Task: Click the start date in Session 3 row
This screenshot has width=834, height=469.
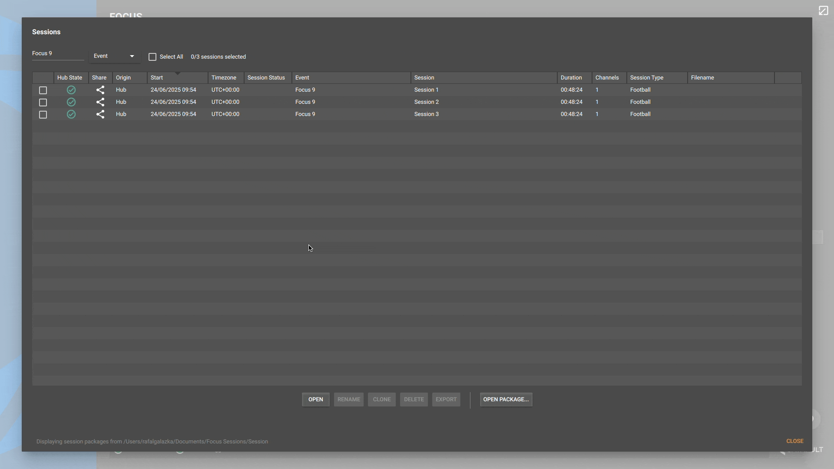Action: [173, 114]
